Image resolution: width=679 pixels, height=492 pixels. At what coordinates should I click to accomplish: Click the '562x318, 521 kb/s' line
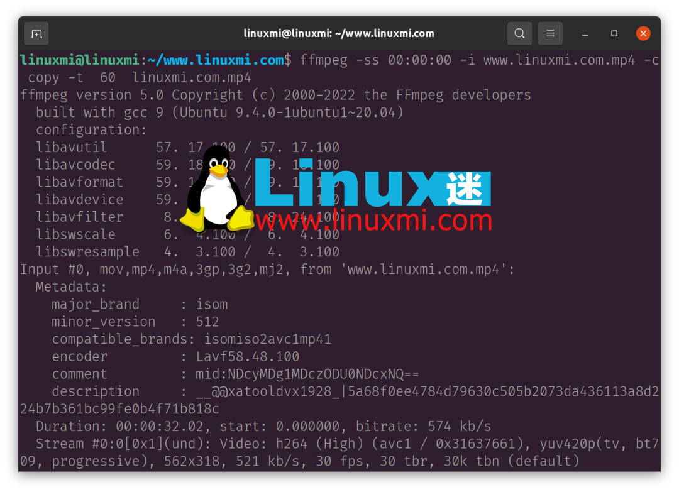300,461
